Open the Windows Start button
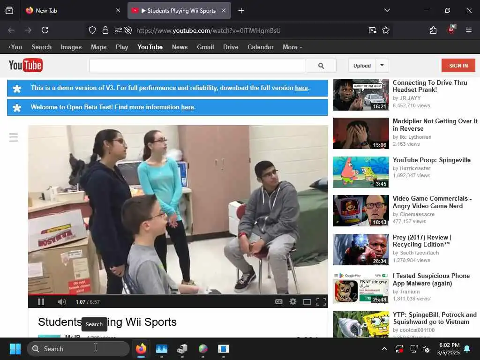The height and width of the screenshot is (360, 480). click(15, 349)
